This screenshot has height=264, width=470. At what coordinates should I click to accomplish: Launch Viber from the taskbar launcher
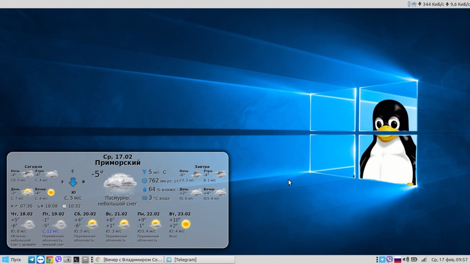point(58,260)
